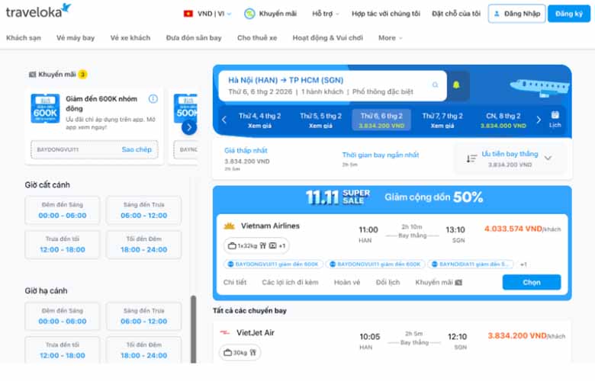Open Hoàn vé tab

coord(347,283)
